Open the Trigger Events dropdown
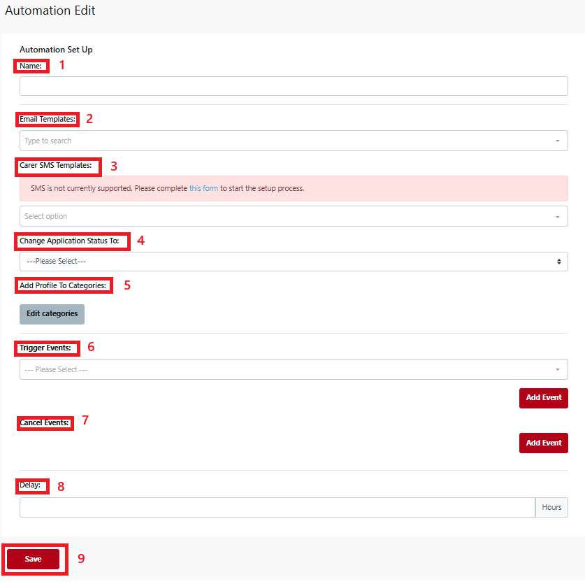The image size is (585, 584). (x=287, y=369)
